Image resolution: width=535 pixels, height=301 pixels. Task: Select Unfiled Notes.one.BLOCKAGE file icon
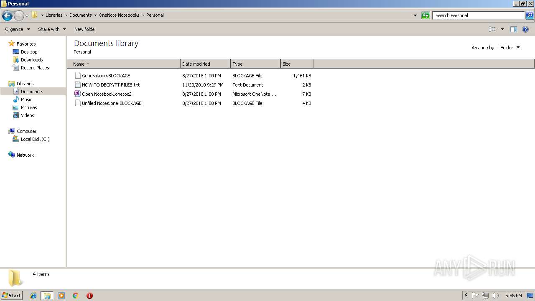pos(78,103)
